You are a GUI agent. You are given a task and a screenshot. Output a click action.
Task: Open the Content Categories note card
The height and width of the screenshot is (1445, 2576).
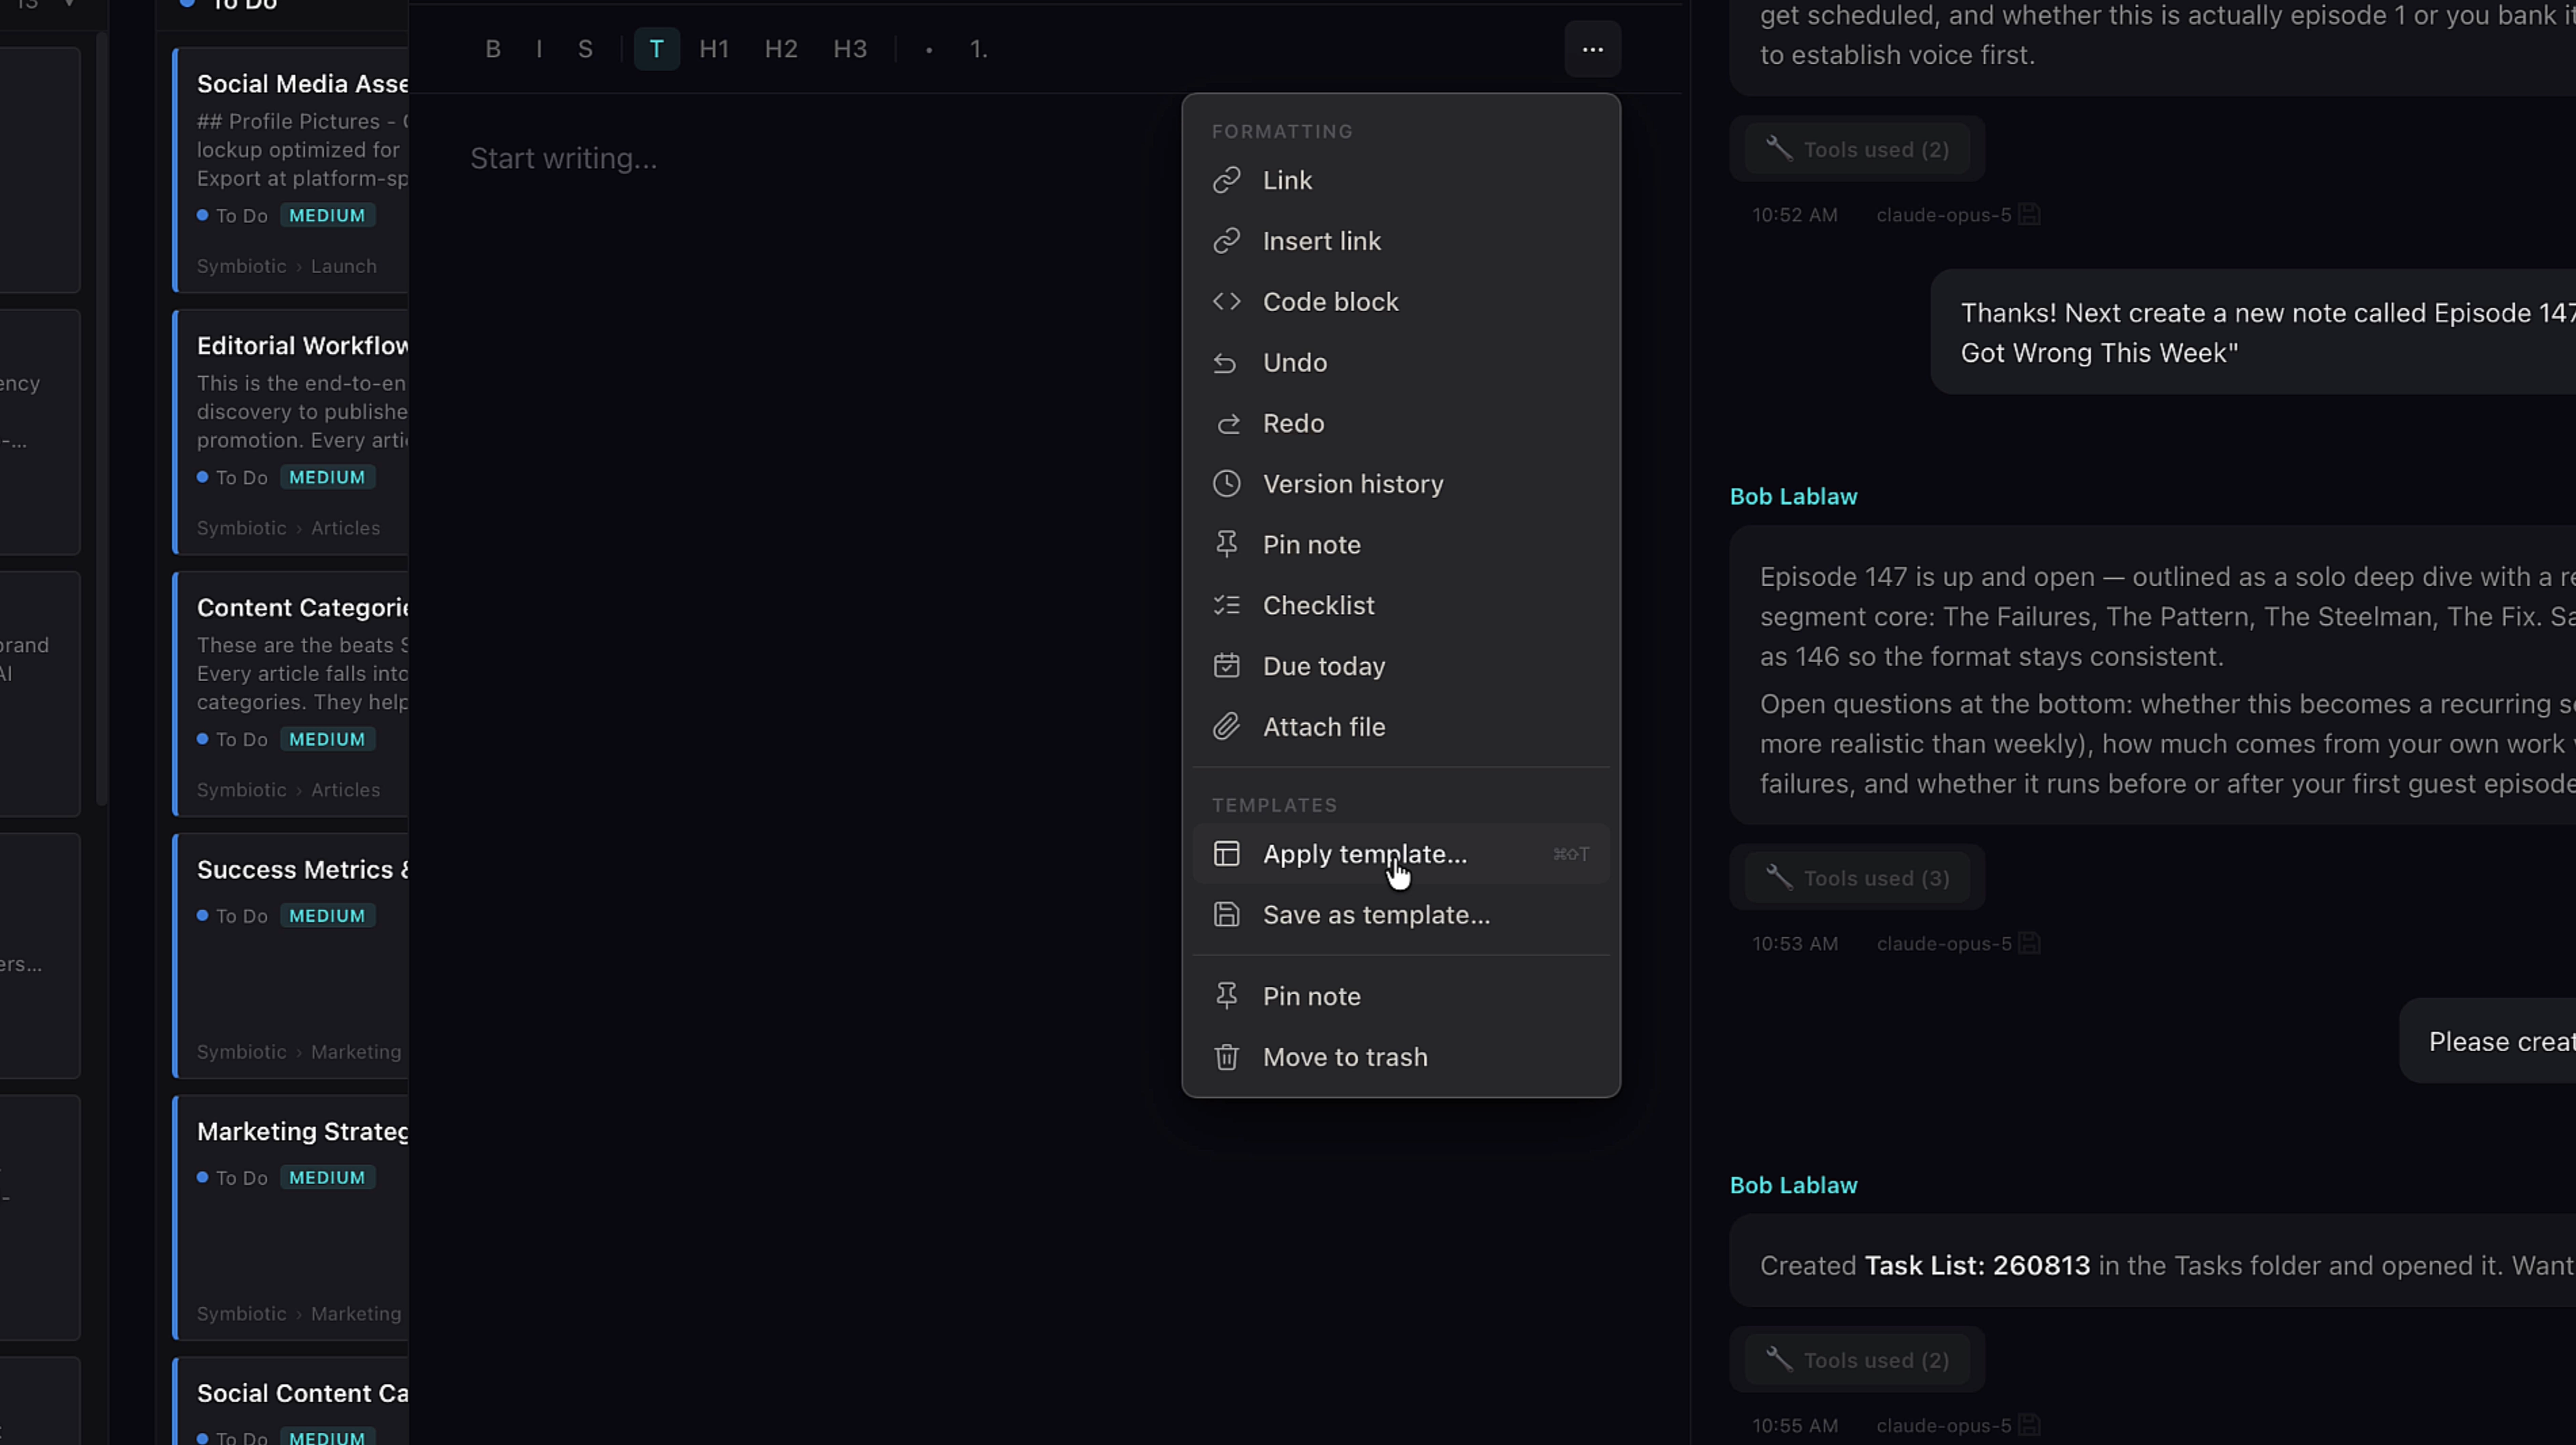coord(291,694)
